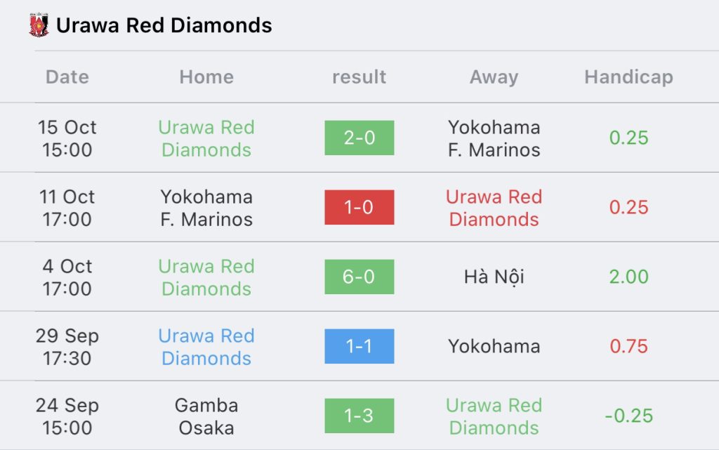
Task: Open the 2-0 result badge
Action: click(x=359, y=138)
